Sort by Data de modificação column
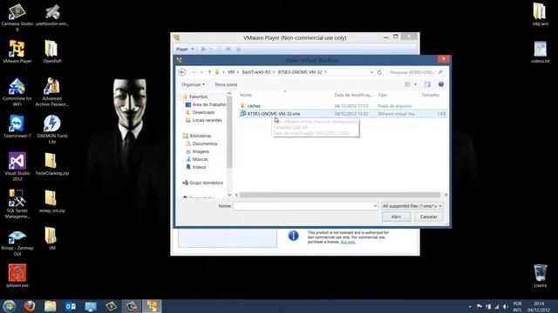Image resolution: width=558 pixels, height=313 pixels. [x=353, y=95]
